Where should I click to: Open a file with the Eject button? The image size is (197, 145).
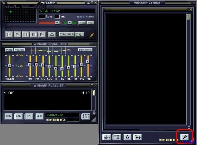(x=52, y=35)
